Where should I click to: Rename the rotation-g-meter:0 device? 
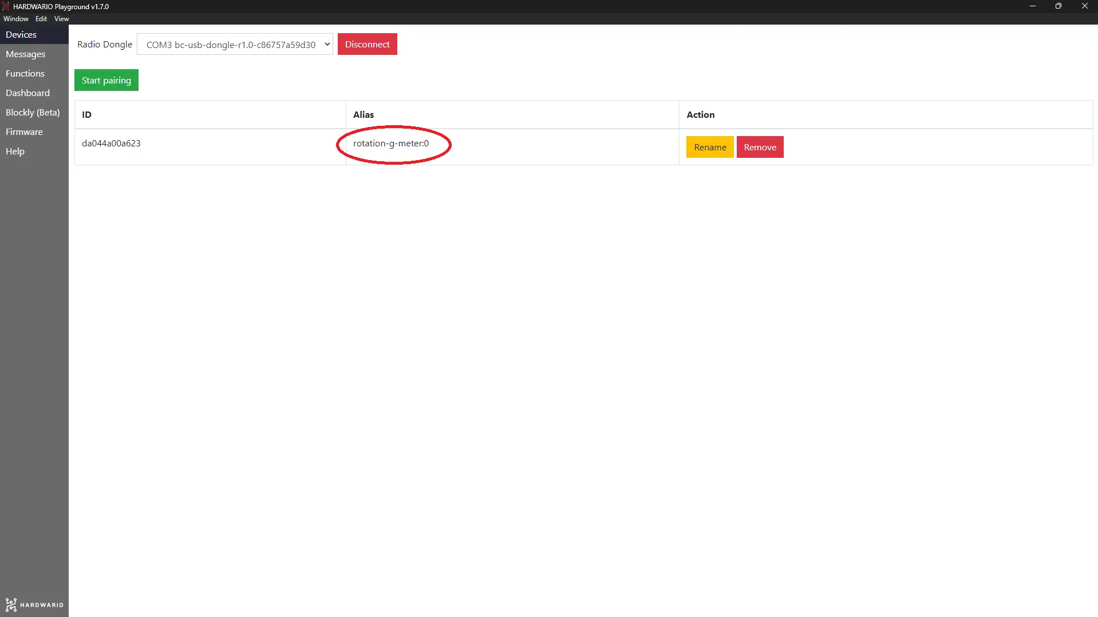click(x=710, y=147)
